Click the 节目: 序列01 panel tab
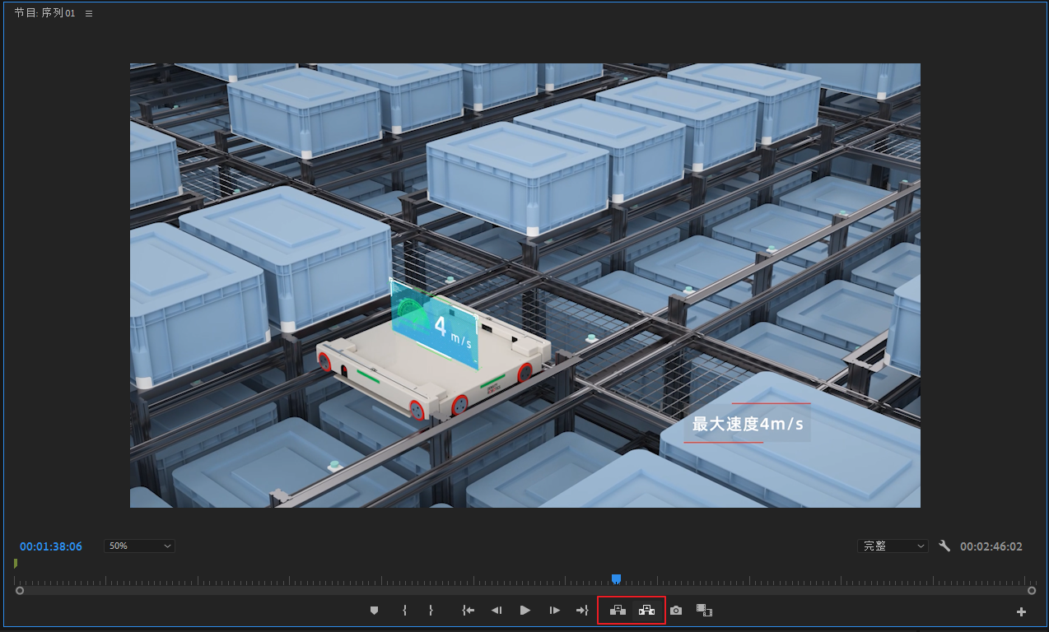1049x632 pixels. (44, 13)
